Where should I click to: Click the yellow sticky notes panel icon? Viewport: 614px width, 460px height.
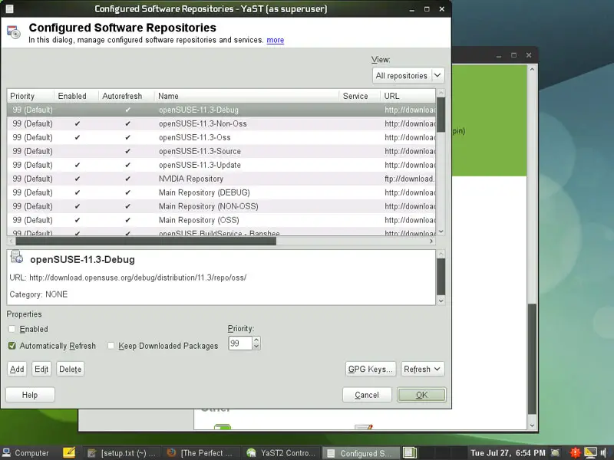click(69, 452)
